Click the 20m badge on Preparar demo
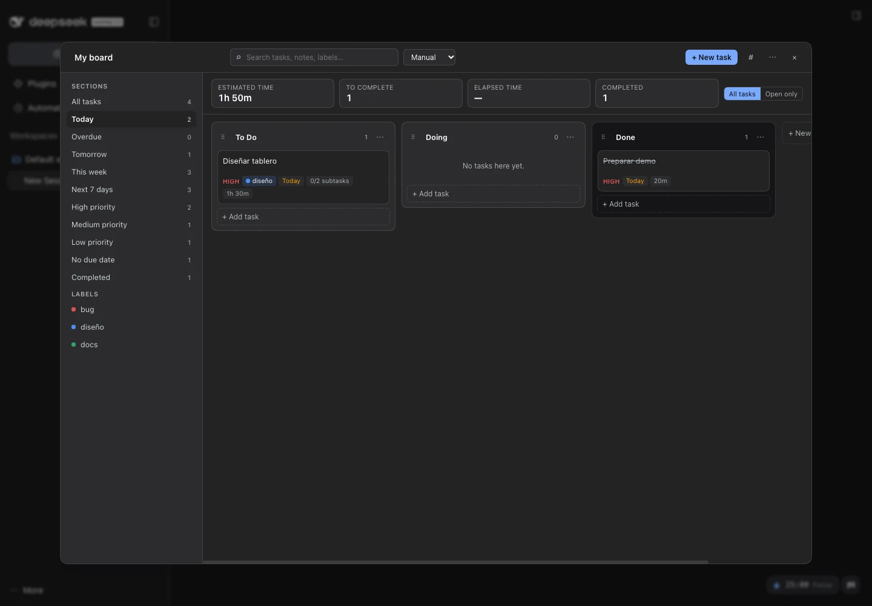 coord(660,181)
